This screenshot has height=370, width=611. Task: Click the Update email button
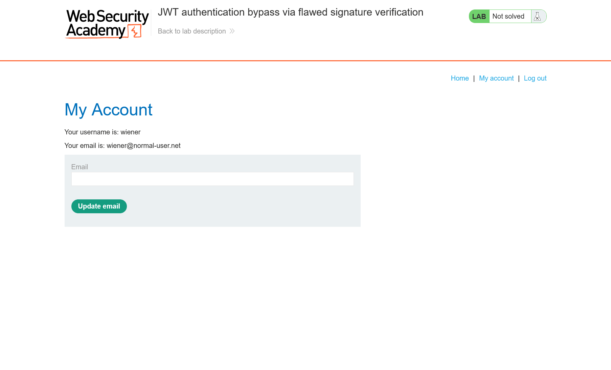point(99,206)
